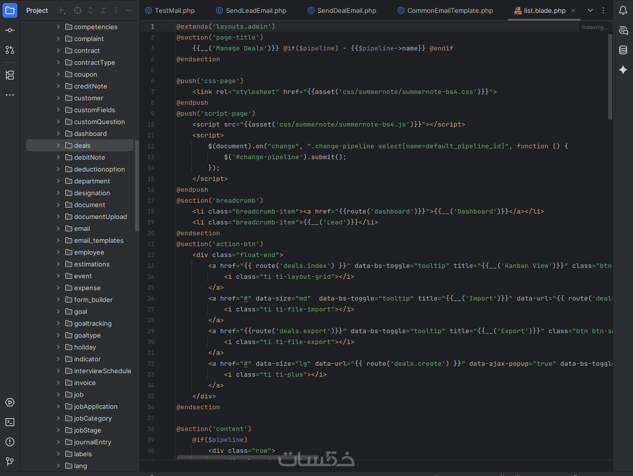This screenshot has height=476, width=633.
Task: Expand the holiday folder chevron
Action: (x=58, y=347)
